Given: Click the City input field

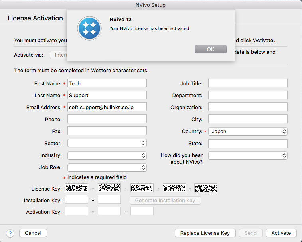Looking at the screenshot, I should [x=248, y=119].
